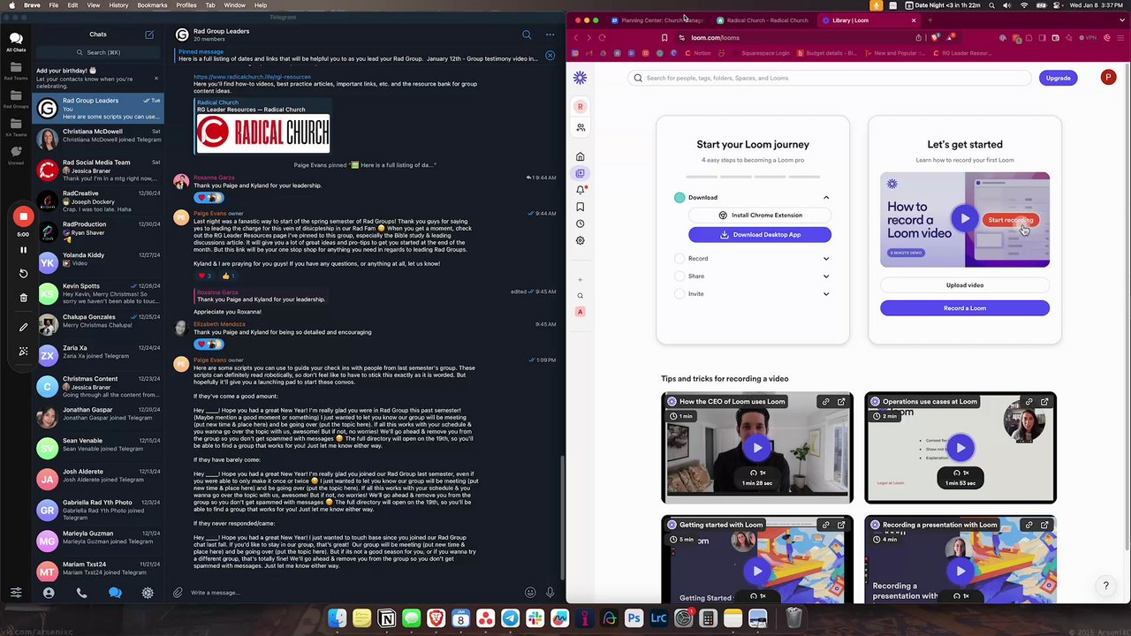1131x636 pixels.
Task: Open the chat more options menu
Action: (550, 34)
